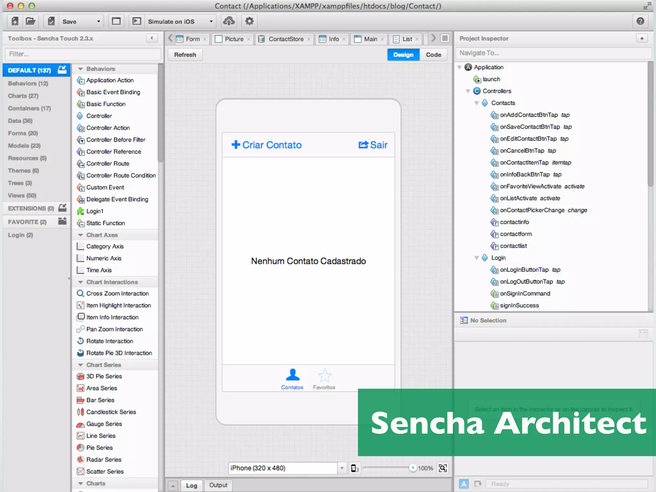This screenshot has height=492, width=656.
Task: Open the Save dropdown arrow
Action: click(x=99, y=21)
